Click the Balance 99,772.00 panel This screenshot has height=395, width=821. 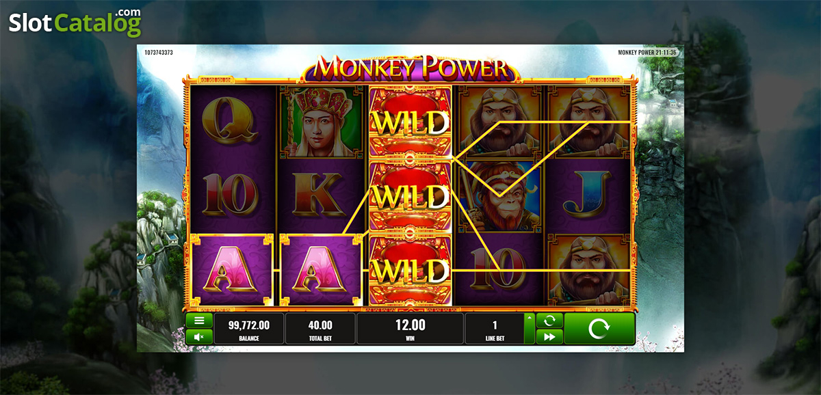coord(249,329)
